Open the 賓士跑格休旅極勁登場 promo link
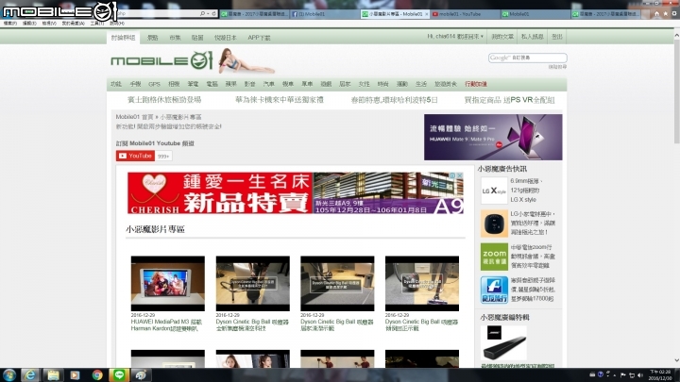 point(164,100)
